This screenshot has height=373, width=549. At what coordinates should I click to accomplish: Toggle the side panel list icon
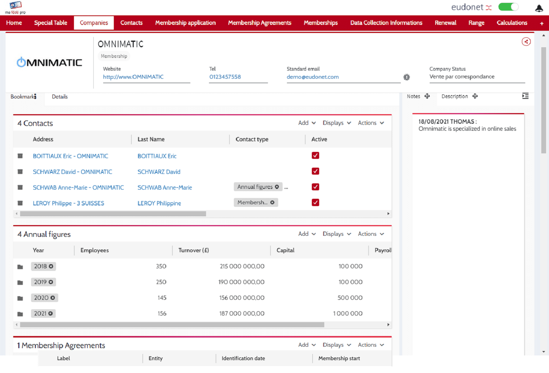click(x=525, y=96)
